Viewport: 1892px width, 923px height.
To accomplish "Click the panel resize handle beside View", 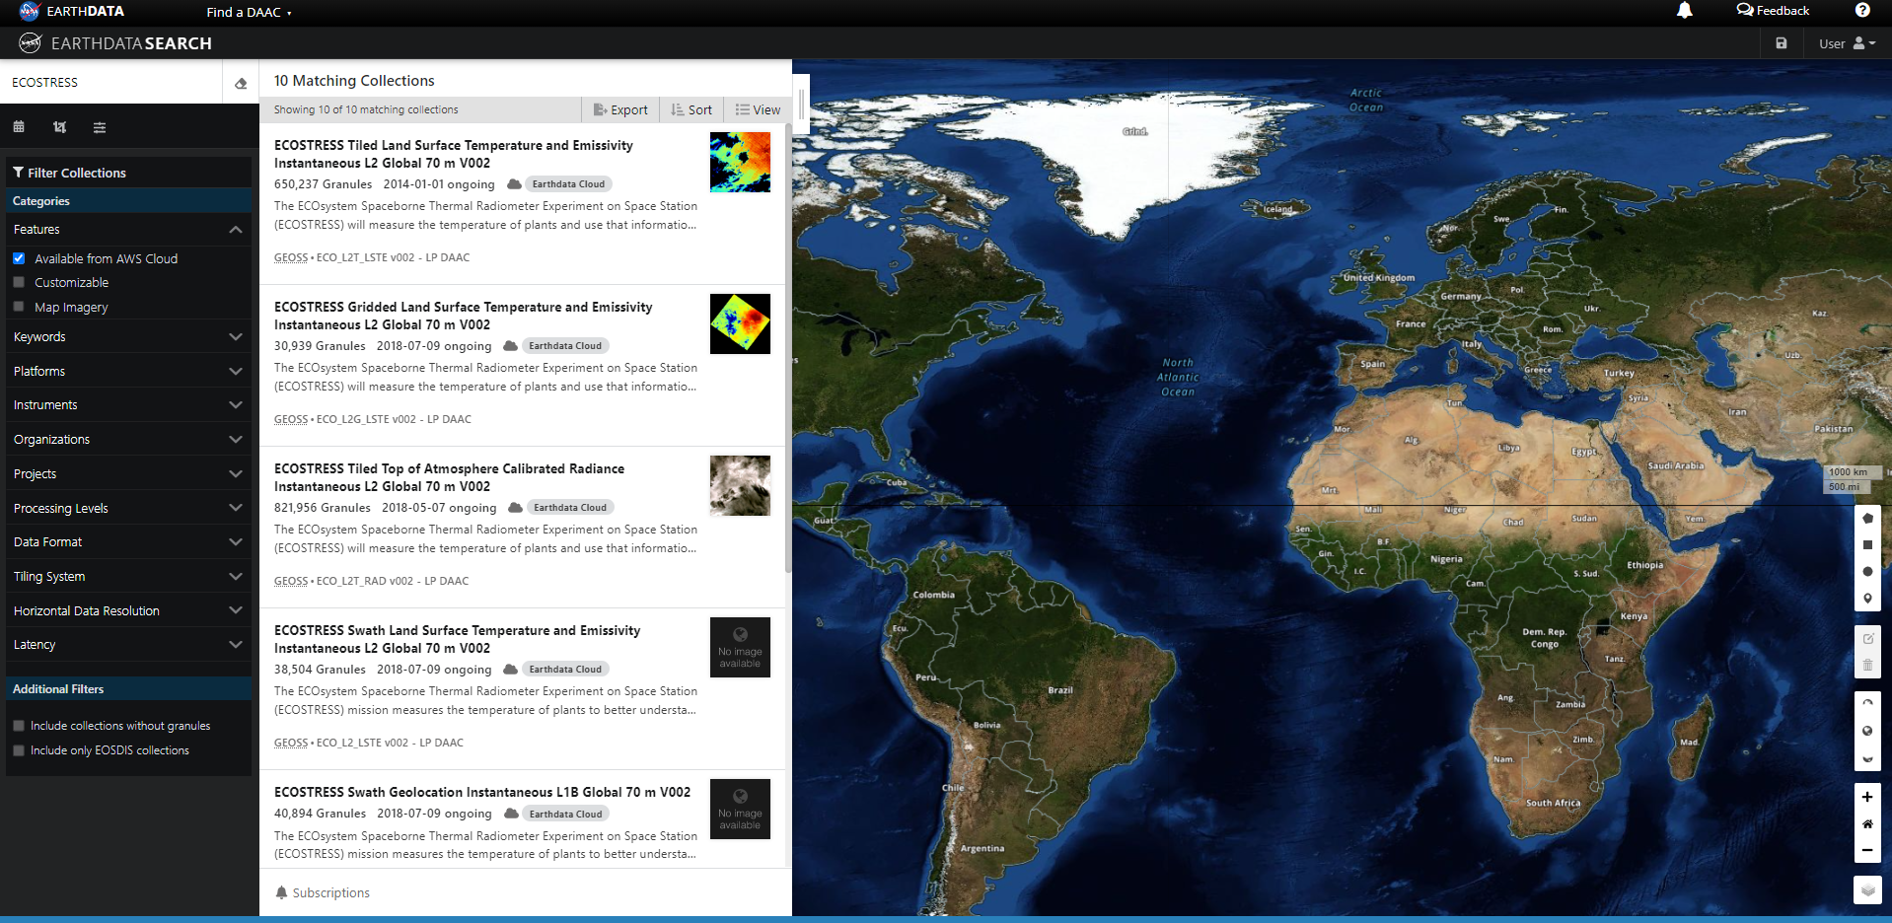I will point(802,105).
